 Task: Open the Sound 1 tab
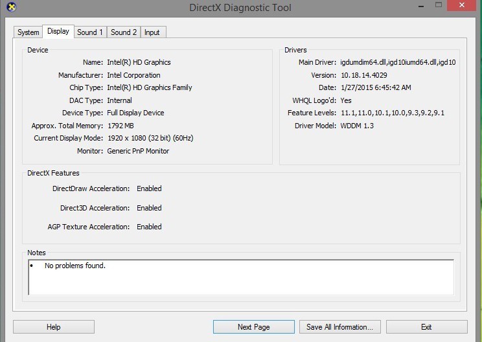pos(90,32)
